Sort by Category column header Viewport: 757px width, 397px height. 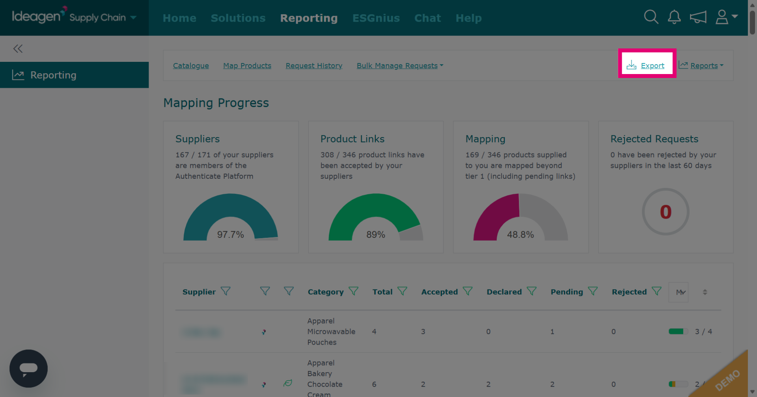tap(326, 292)
